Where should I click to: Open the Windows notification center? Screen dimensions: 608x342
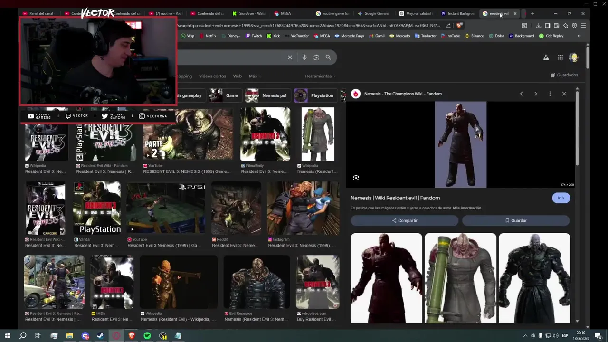[x=598, y=336]
